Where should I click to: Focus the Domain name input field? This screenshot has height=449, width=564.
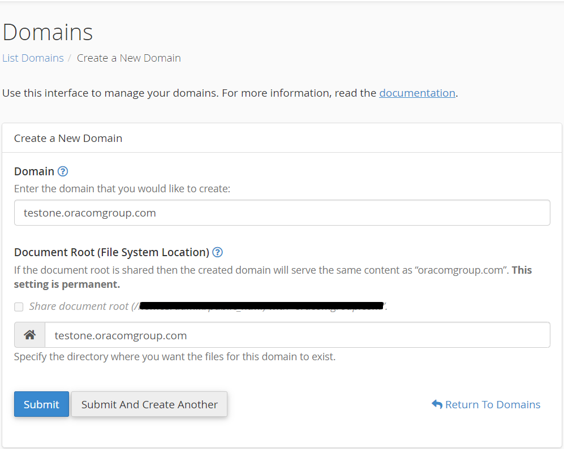click(282, 213)
